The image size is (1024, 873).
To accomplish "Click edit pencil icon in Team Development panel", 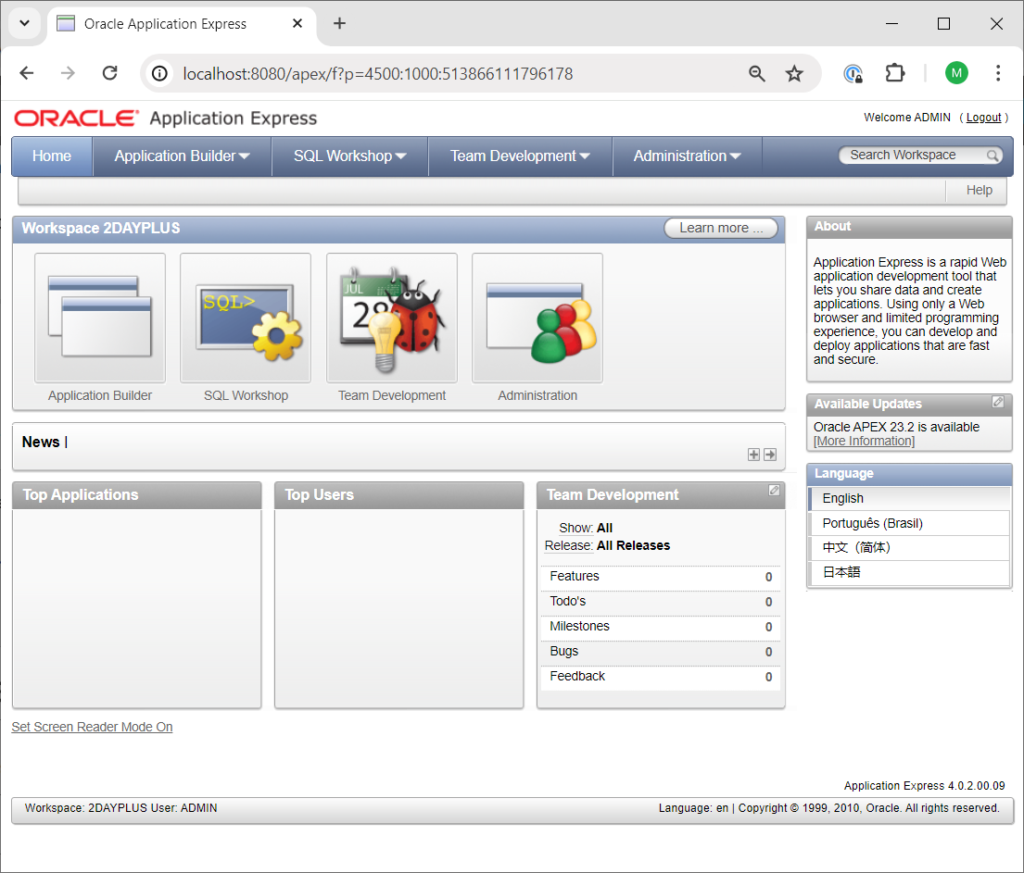I will [x=774, y=490].
